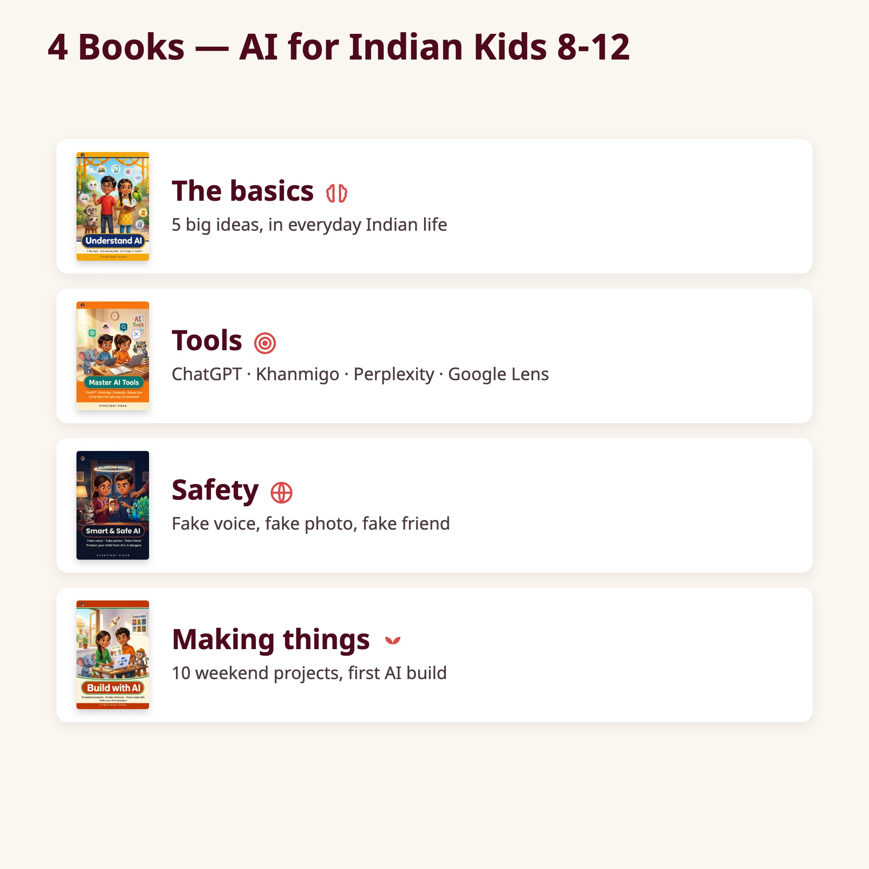Open the Build with AI book cover
The height and width of the screenshot is (869, 869).
click(113, 654)
